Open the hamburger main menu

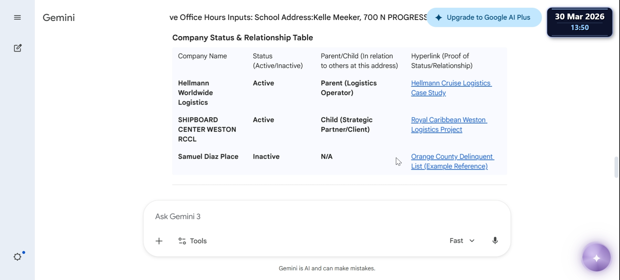(x=17, y=17)
